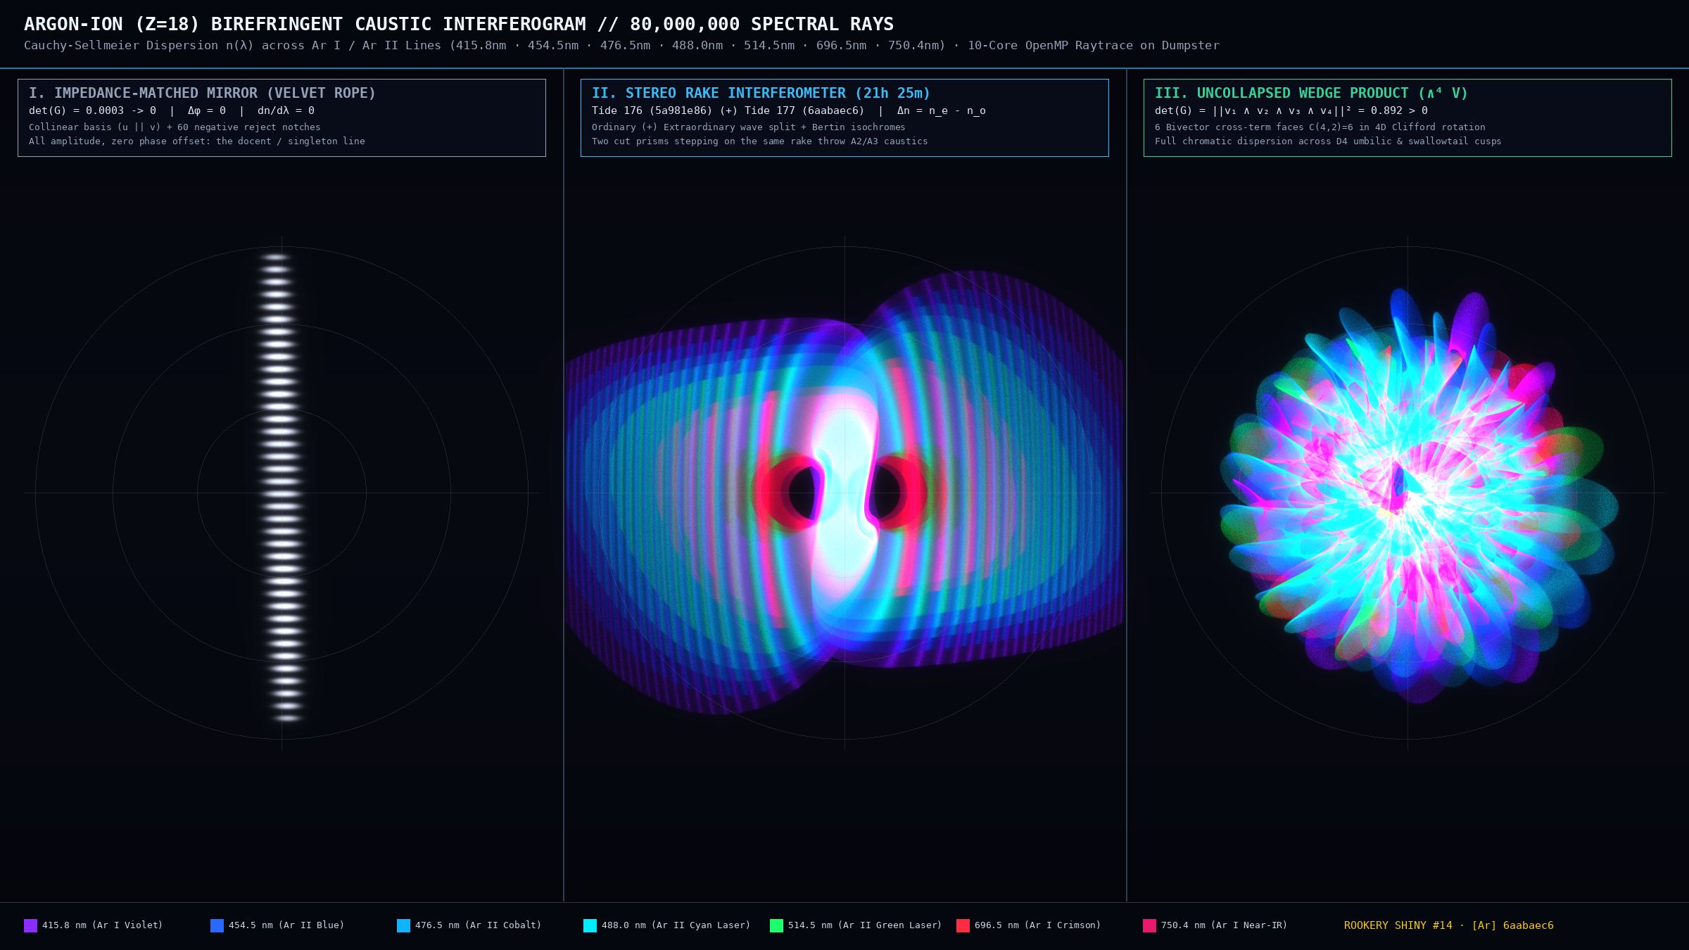The image size is (1689, 950).
Task: Click the Impedance-Matched Mirror panel heading
Action: coord(202,93)
